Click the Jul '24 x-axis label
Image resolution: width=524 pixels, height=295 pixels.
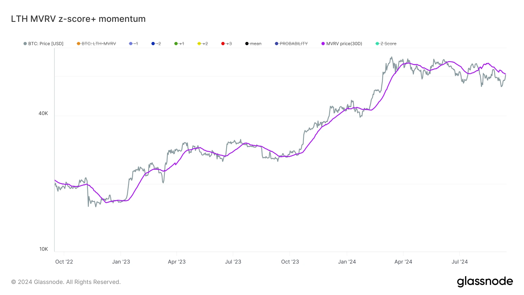(x=460, y=262)
